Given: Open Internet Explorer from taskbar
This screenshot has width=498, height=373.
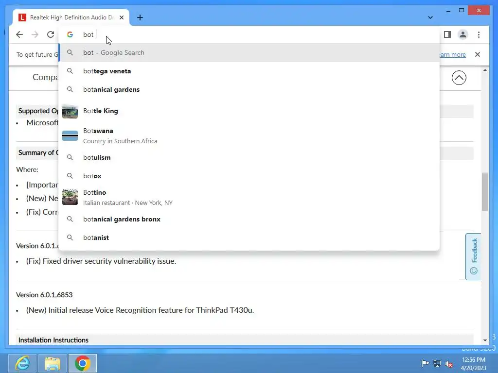Looking at the screenshot, I should 22,363.
